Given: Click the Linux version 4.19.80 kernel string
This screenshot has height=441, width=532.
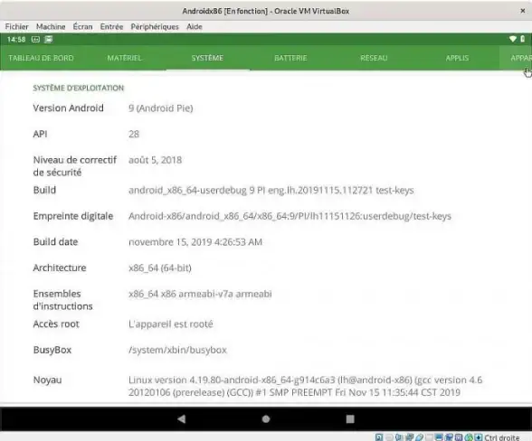Looking at the screenshot, I should 306,386.
